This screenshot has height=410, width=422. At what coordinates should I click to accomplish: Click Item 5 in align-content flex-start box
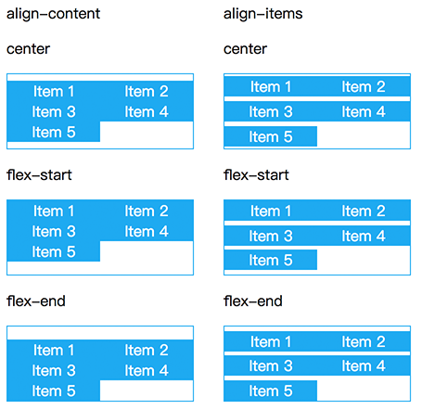(54, 251)
